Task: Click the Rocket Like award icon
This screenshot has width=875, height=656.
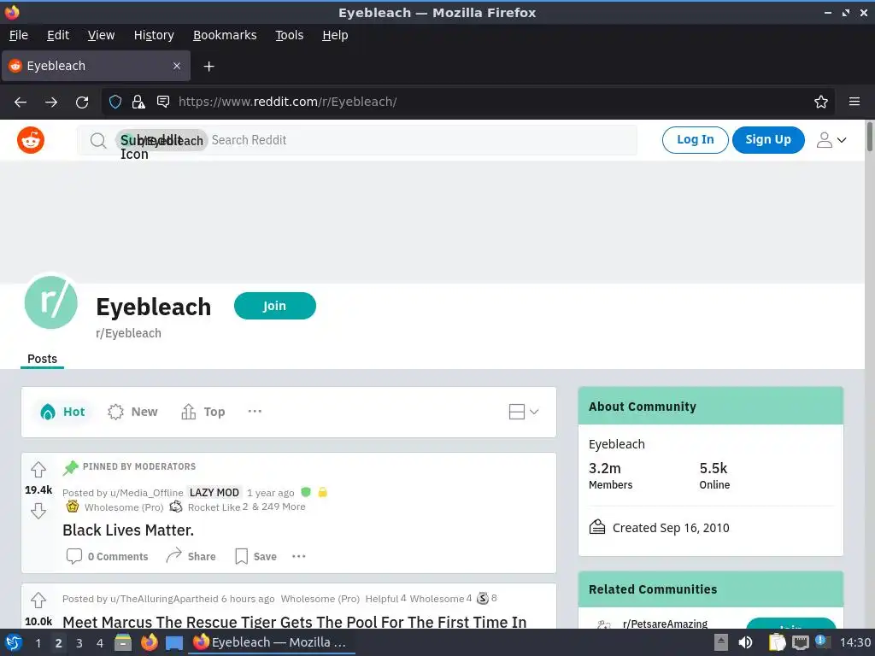Action: pos(176,507)
